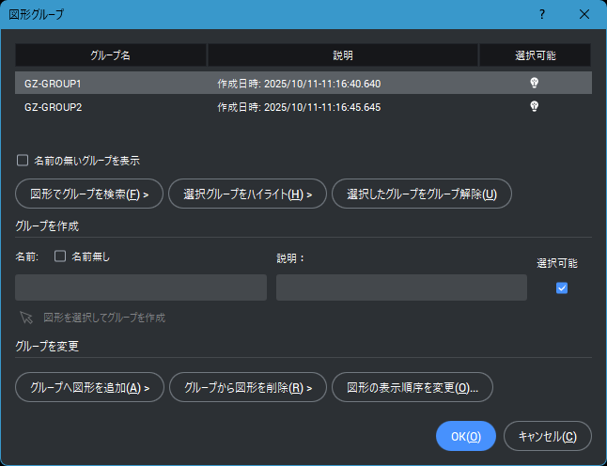Select the GZ-GROUP1 row
Image resolution: width=607 pixels, height=466 pixels.
tap(113, 84)
